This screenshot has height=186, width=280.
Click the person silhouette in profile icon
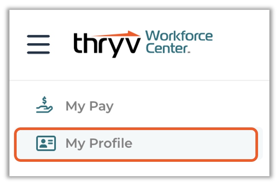tap(43, 143)
